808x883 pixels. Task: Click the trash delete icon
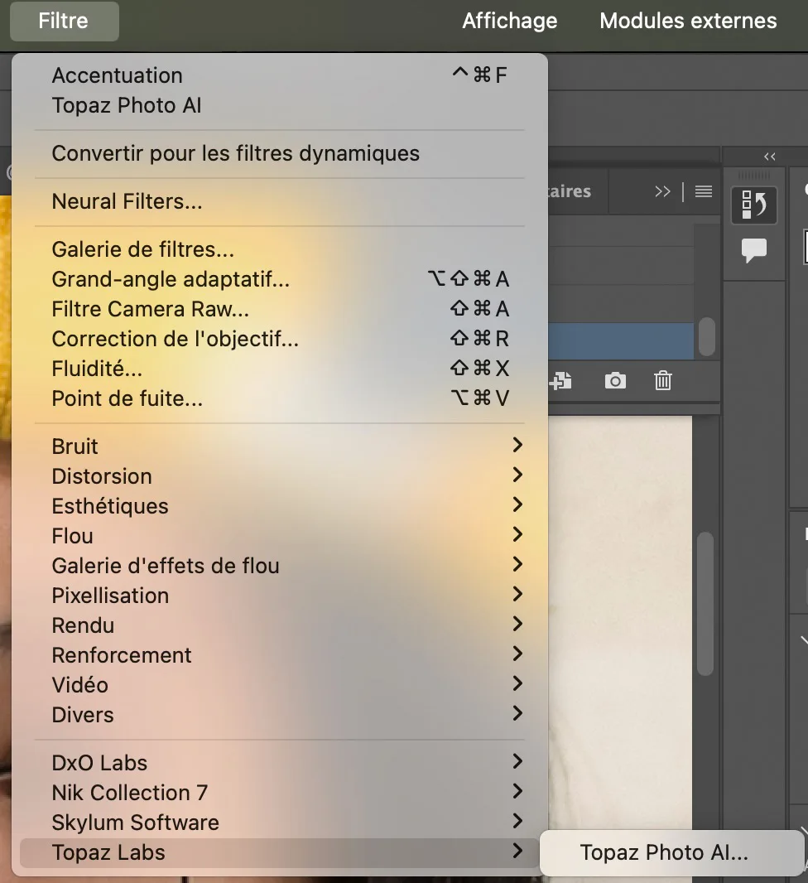pyautogui.click(x=662, y=380)
